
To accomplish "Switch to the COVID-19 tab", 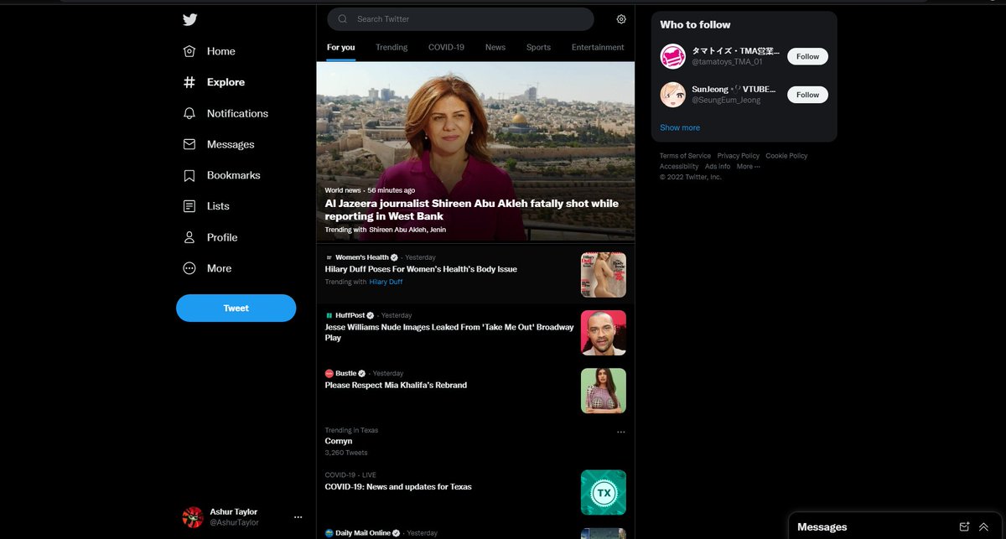I will coord(446,48).
